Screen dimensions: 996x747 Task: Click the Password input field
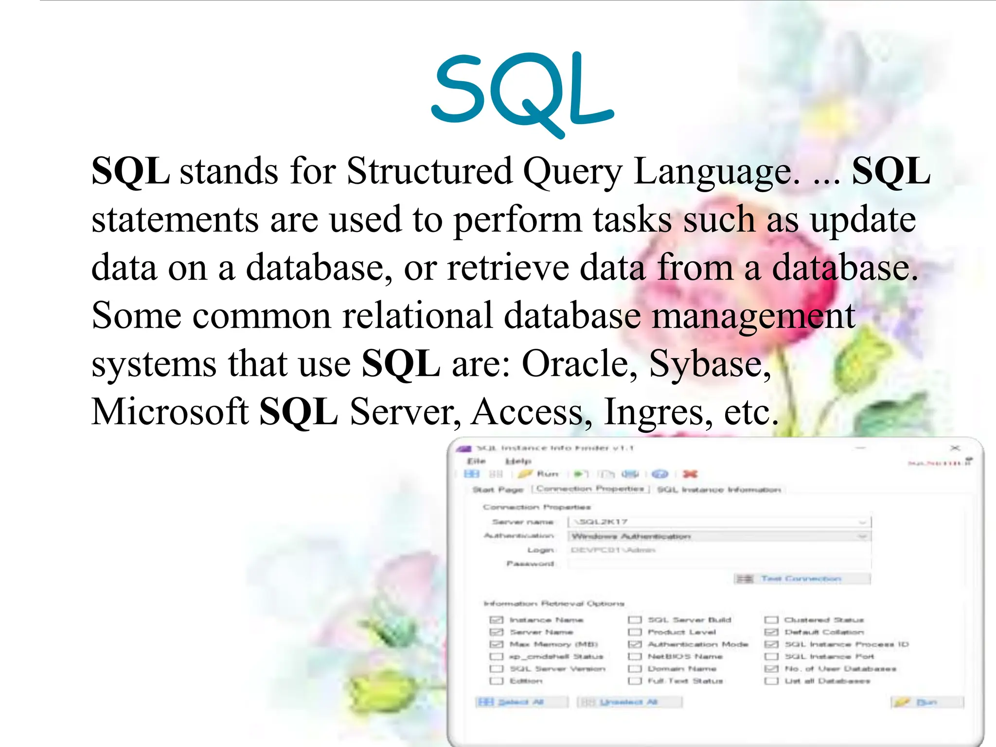tap(719, 564)
